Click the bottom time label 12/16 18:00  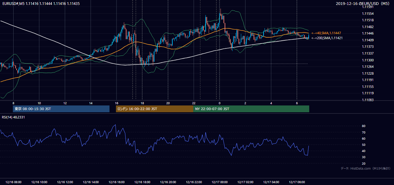pyautogui.click(x=142, y=182)
